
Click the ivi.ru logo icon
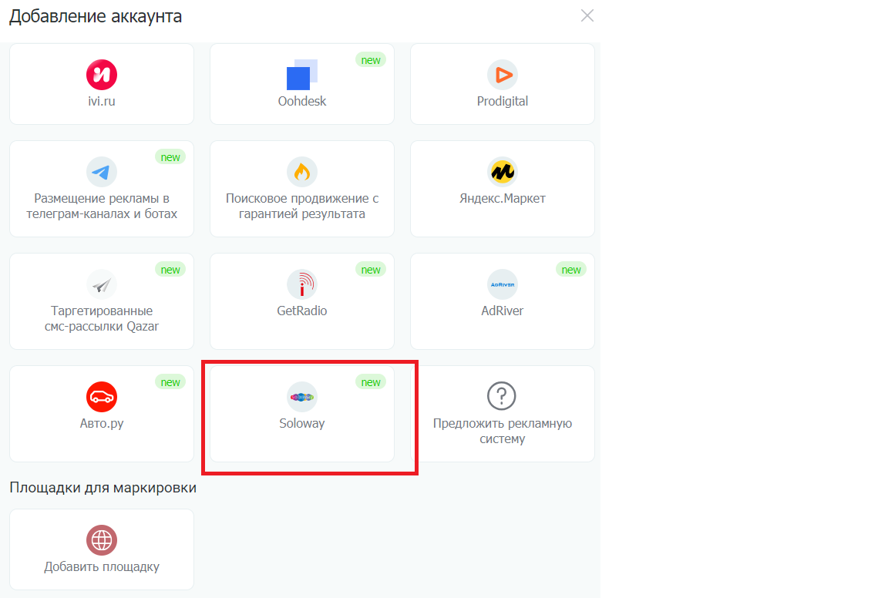(102, 75)
